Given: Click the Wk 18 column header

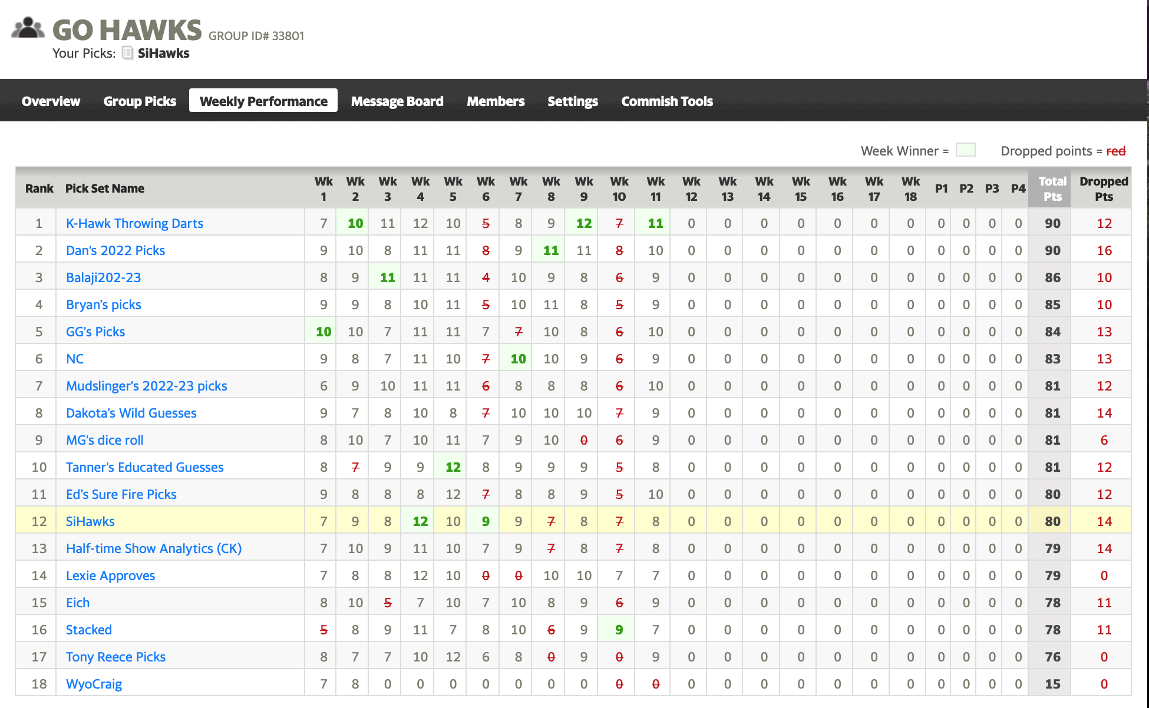Looking at the screenshot, I should click(910, 188).
